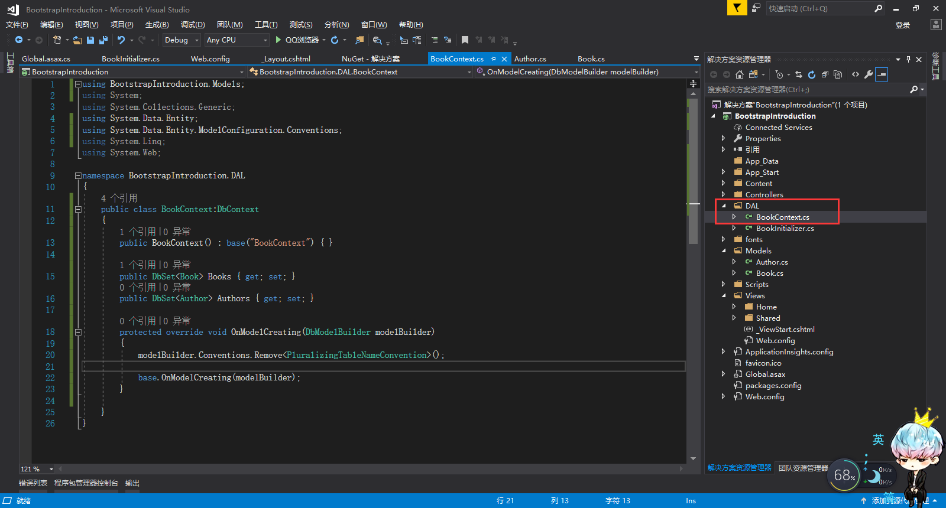The height and width of the screenshot is (508, 946).
Task: Toggle Preview Selected Items button
Action: point(882,74)
